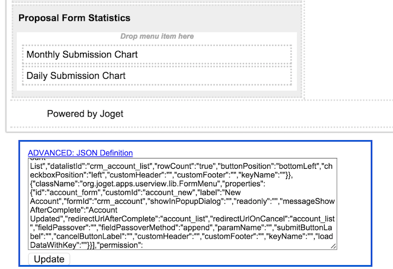Grab the JSON textarea resize handle

point(334,246)
